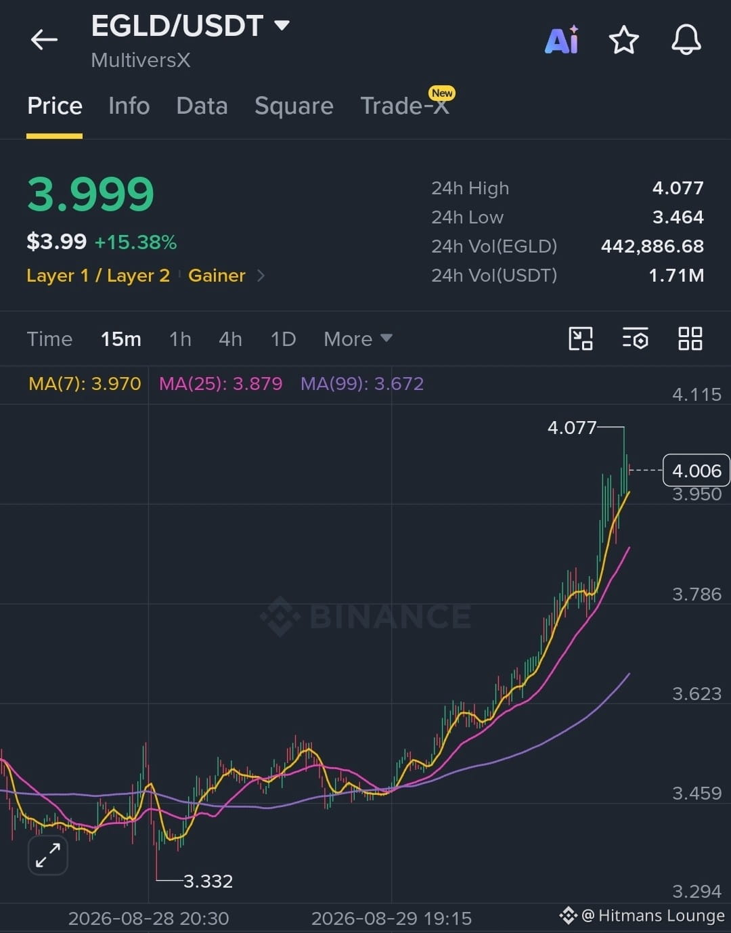Expand chart to fullscreen

(x=48, y=856)
